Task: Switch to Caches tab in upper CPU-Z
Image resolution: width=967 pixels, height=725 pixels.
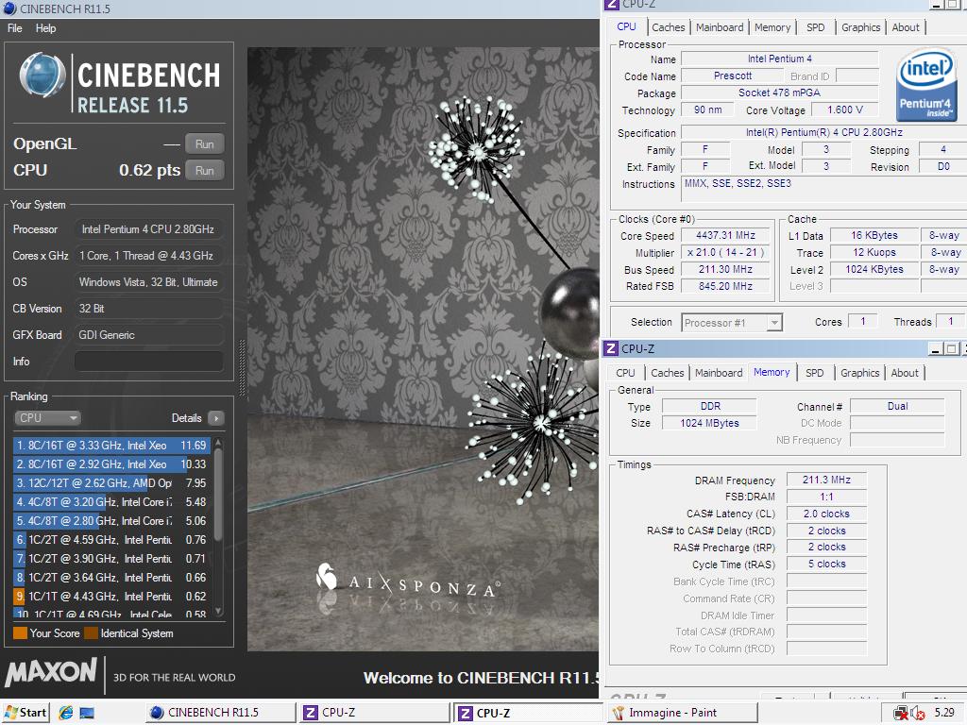Action: (668, 27)
